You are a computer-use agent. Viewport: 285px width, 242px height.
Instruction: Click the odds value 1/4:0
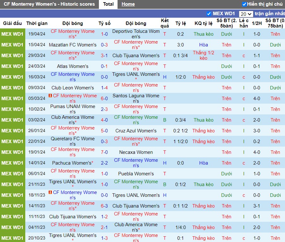(x=180, y=227)
